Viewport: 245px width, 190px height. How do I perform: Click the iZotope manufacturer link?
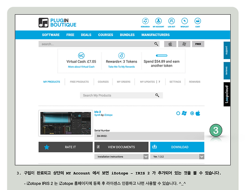click(108, 115)
